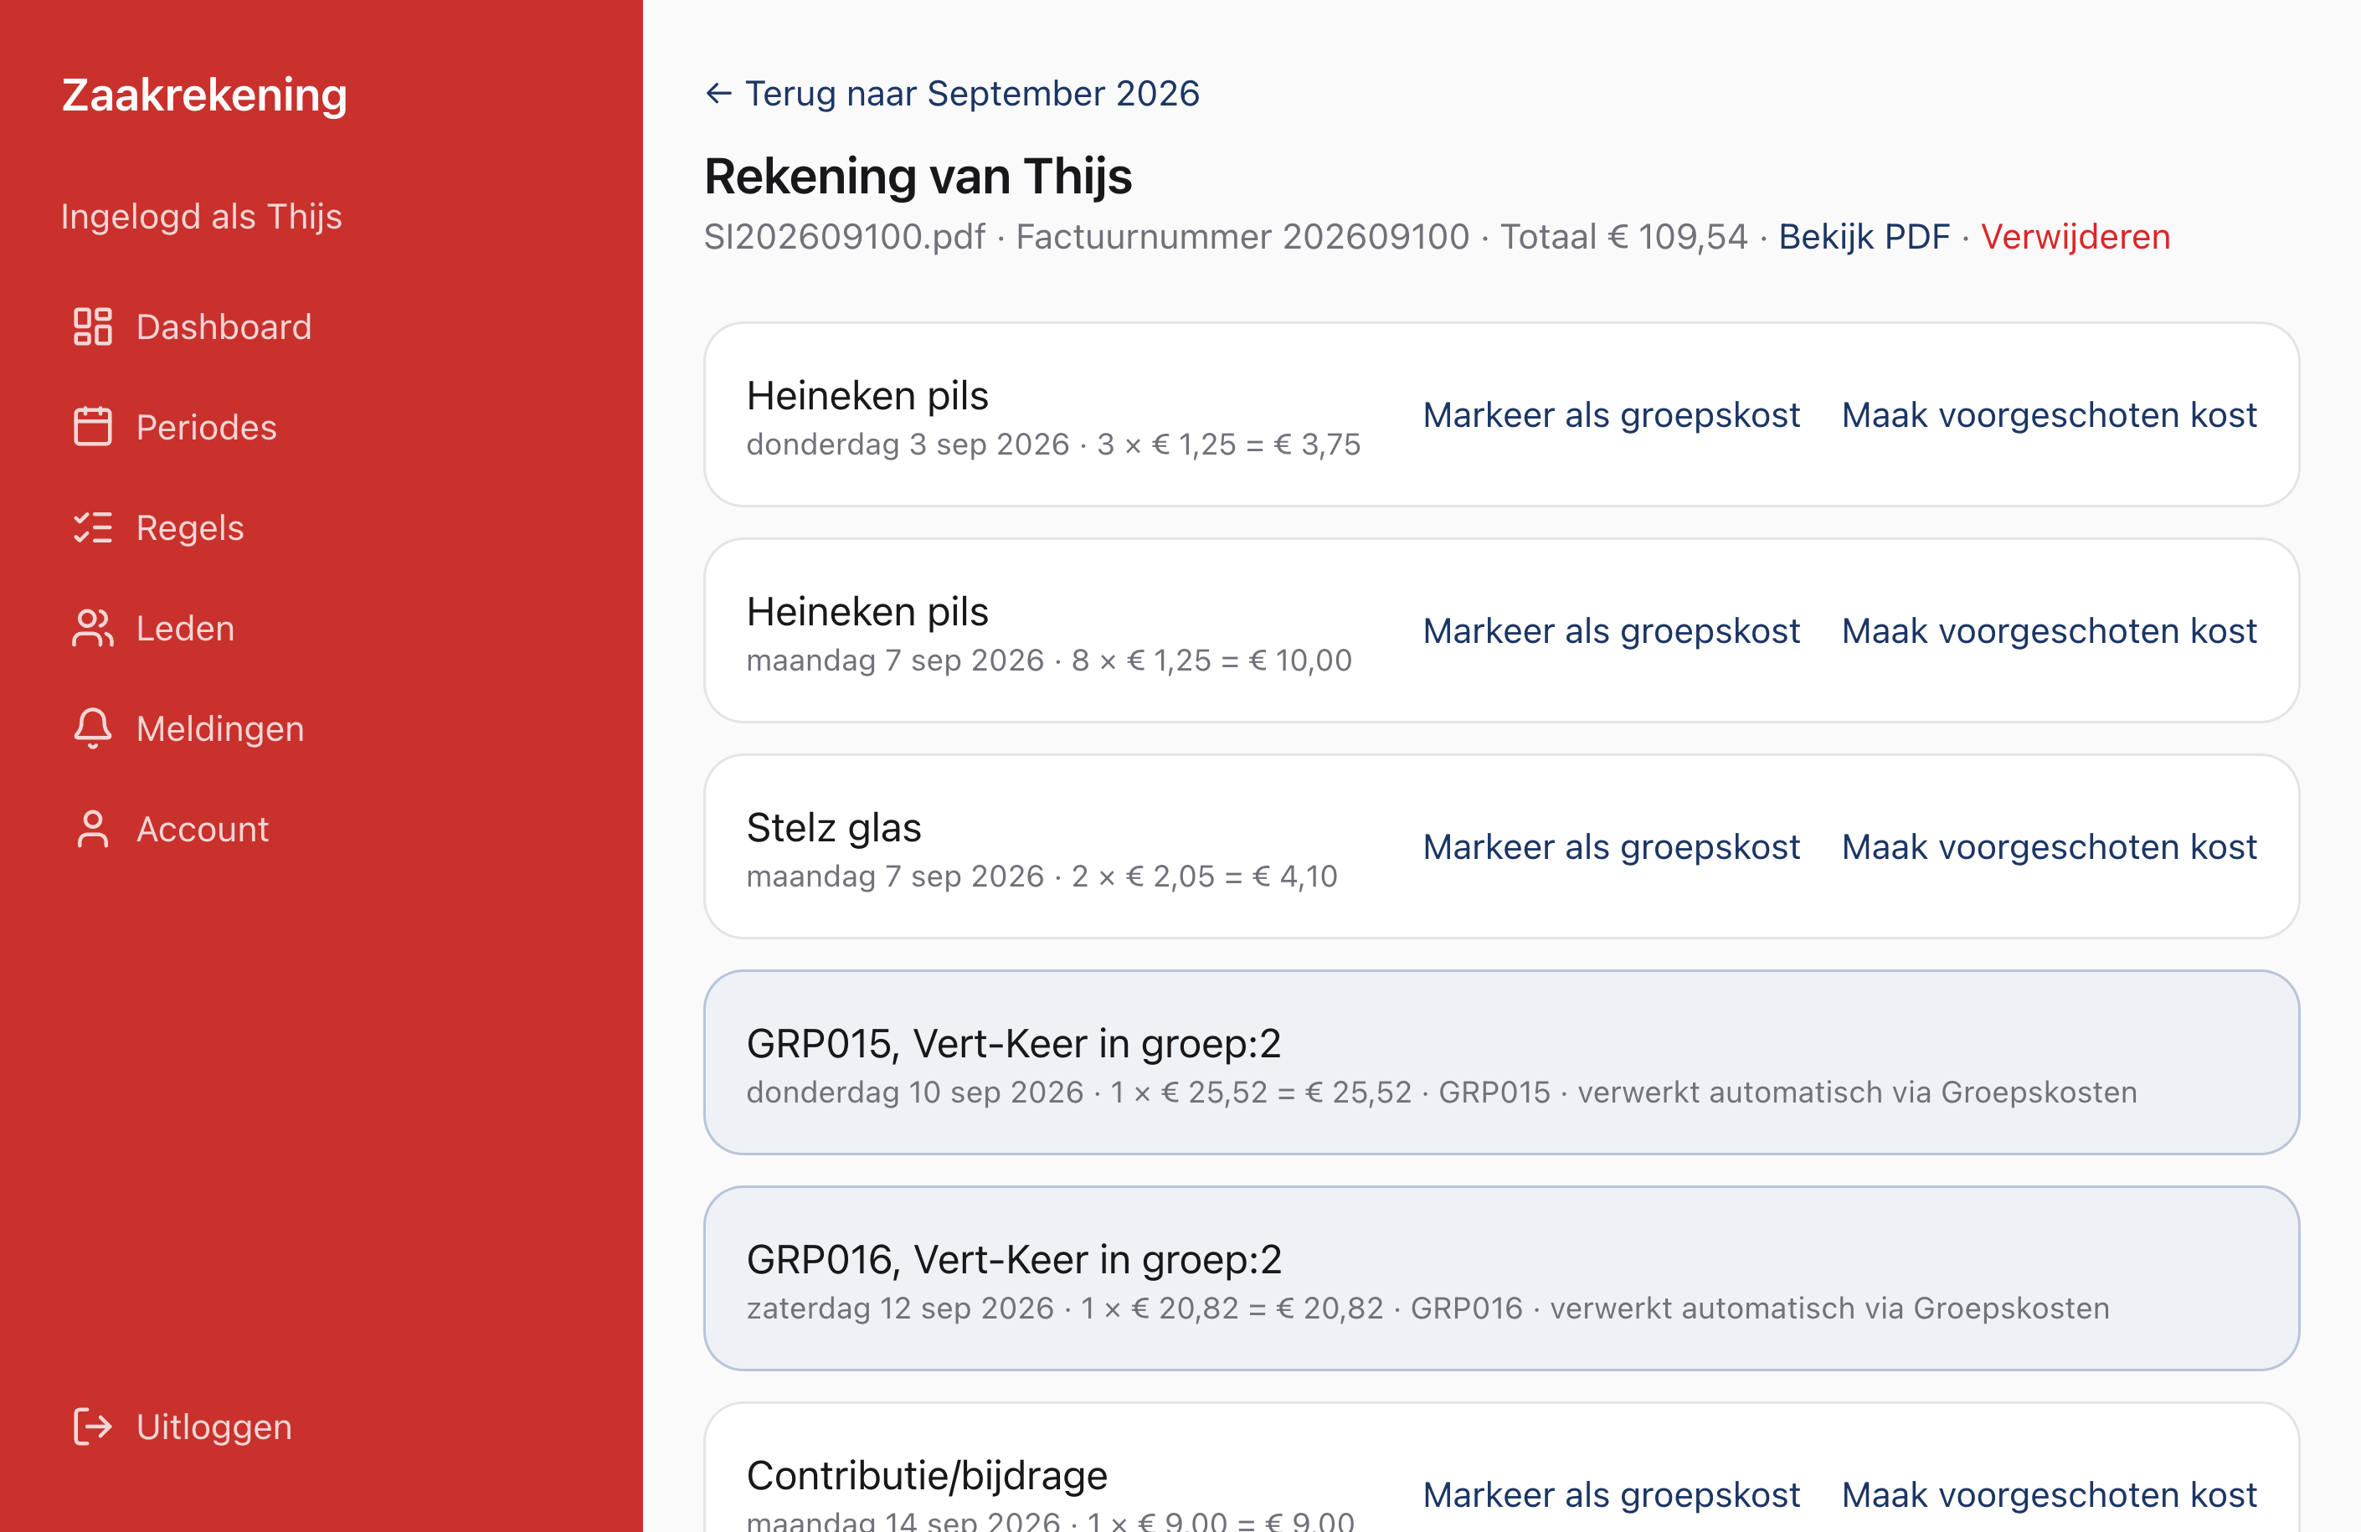2361x1532 pixels.
Task: Click the Rekening van Thijs heading
Action: 918,177
